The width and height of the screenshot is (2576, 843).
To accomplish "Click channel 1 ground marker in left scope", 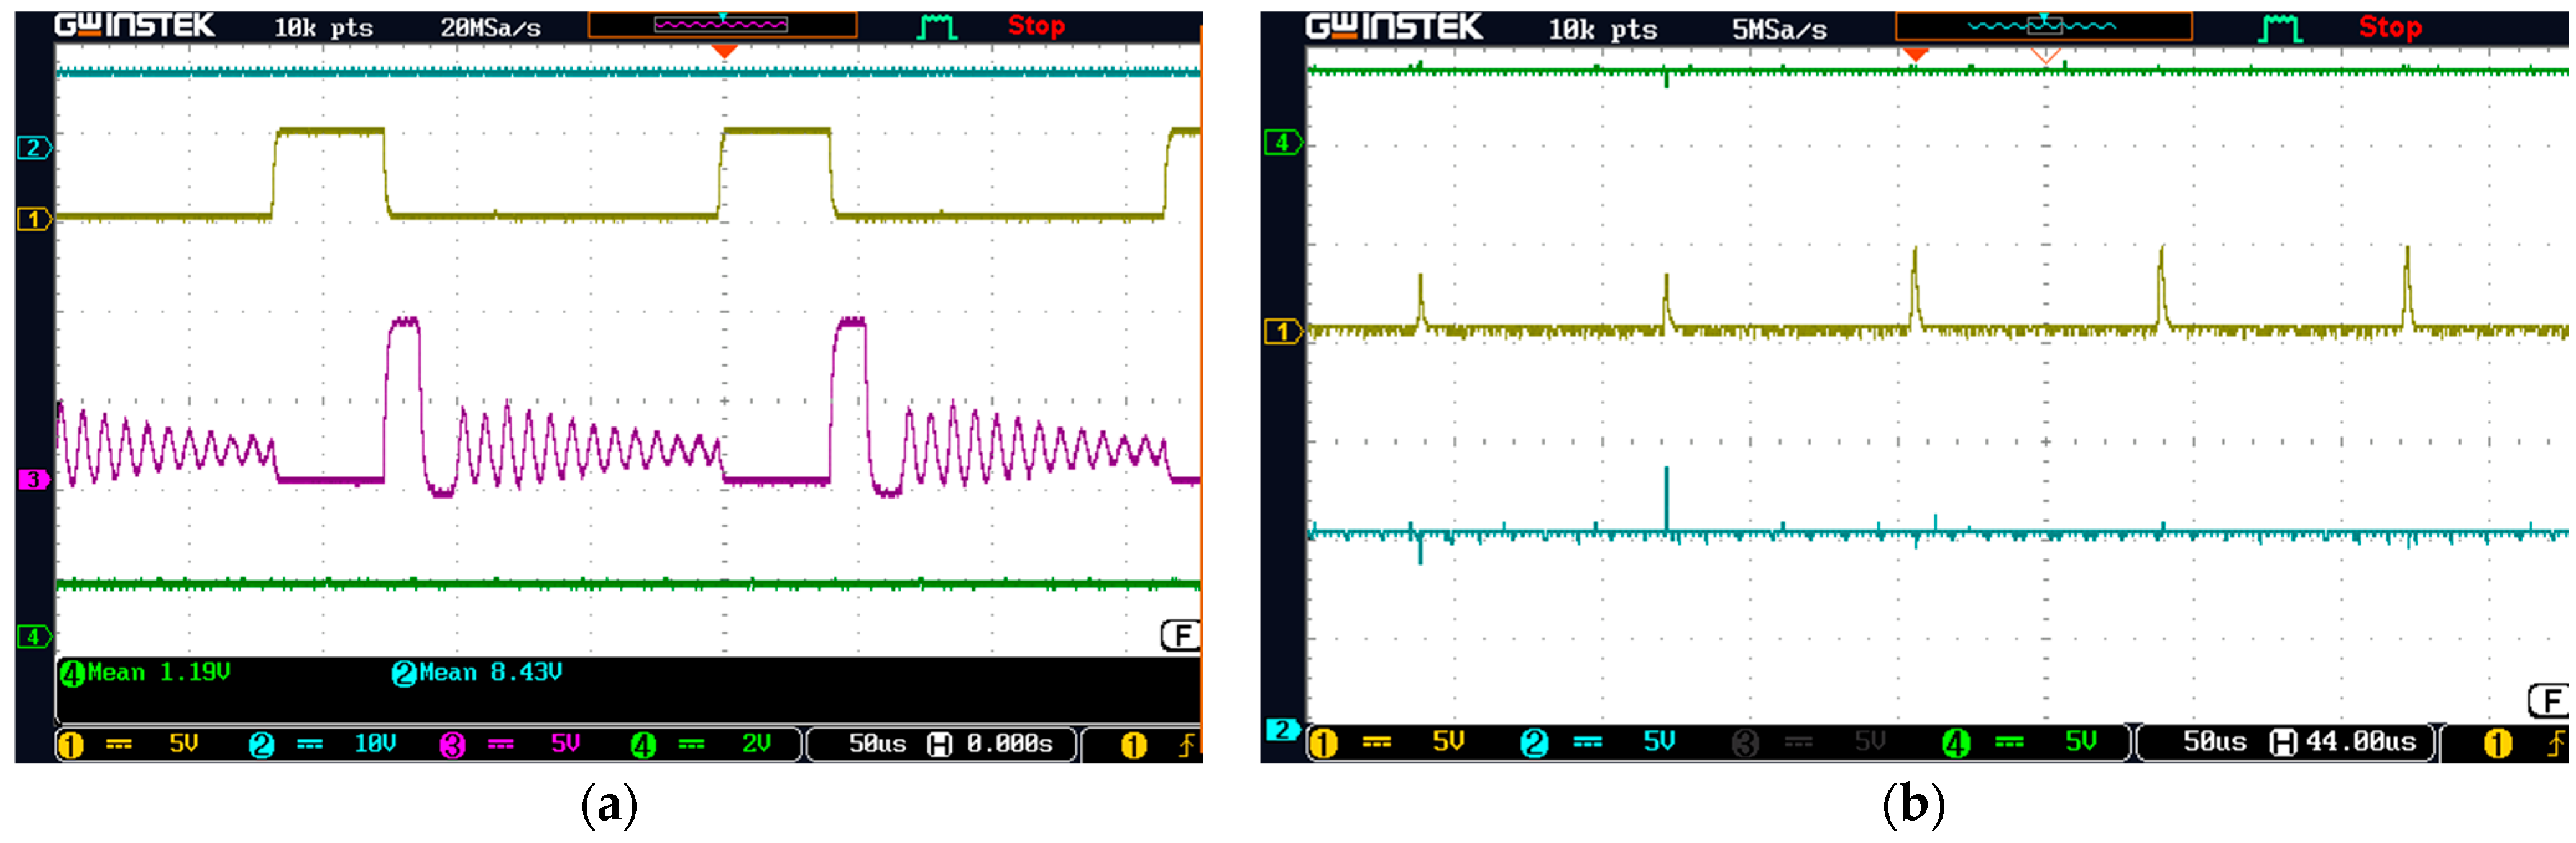I will click(33, 218).
